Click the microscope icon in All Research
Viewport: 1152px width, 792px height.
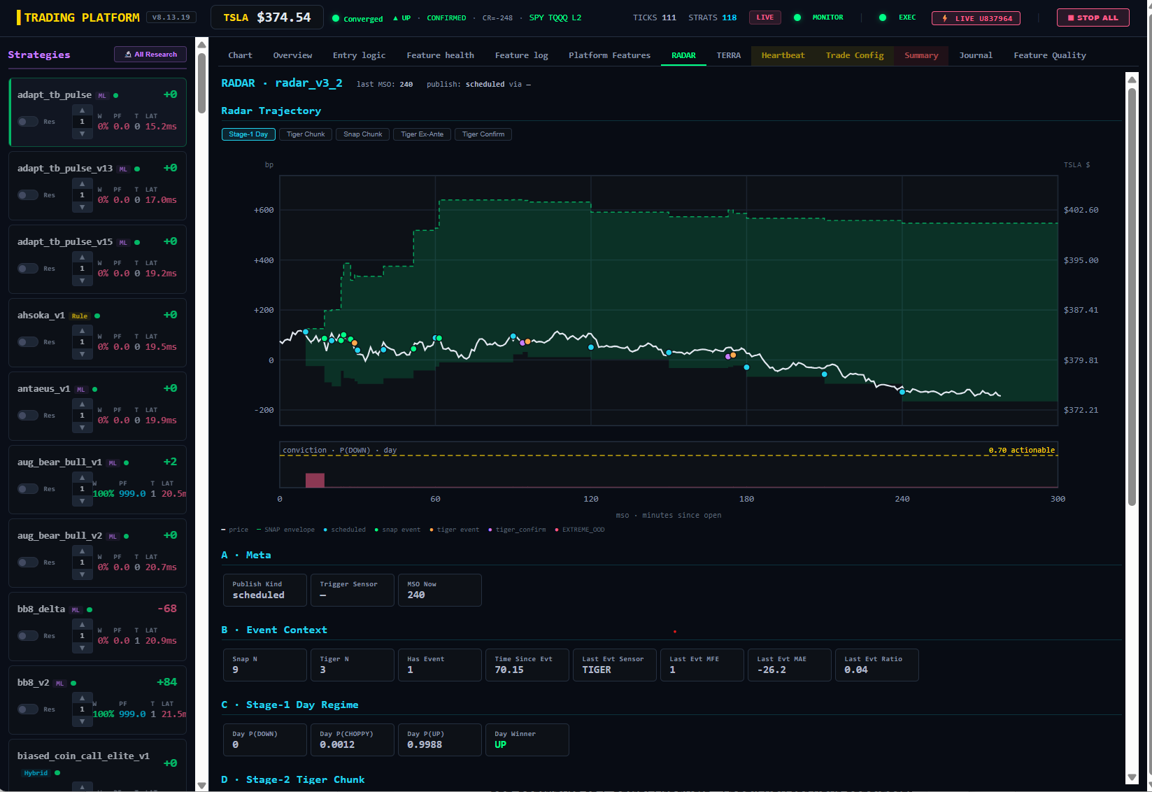128,55
